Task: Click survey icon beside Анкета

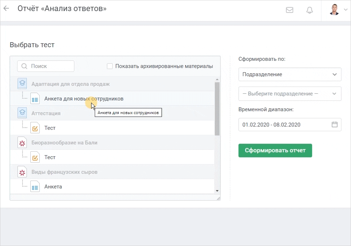Action: click(x=35, y=186)
